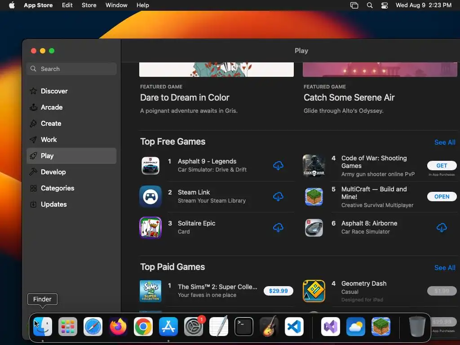Open Dare to Dream in Color feature

pyautogui.click(x=185, y=97)
